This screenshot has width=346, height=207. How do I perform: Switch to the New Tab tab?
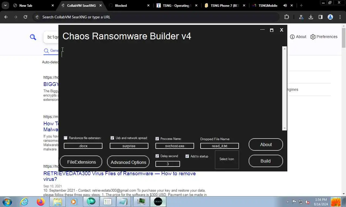coord(34,5)
